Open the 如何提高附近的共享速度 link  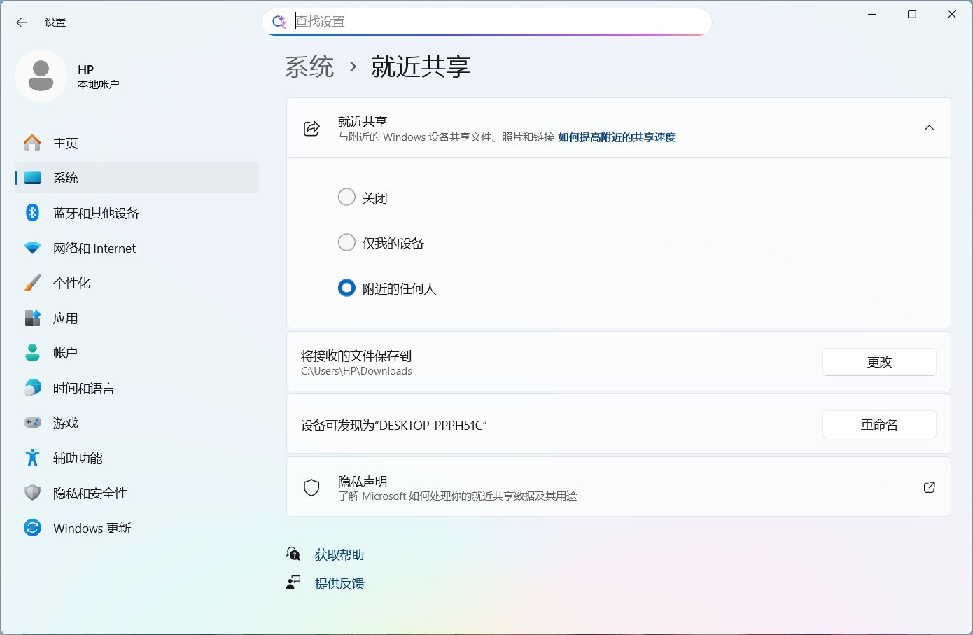point(616,137)
